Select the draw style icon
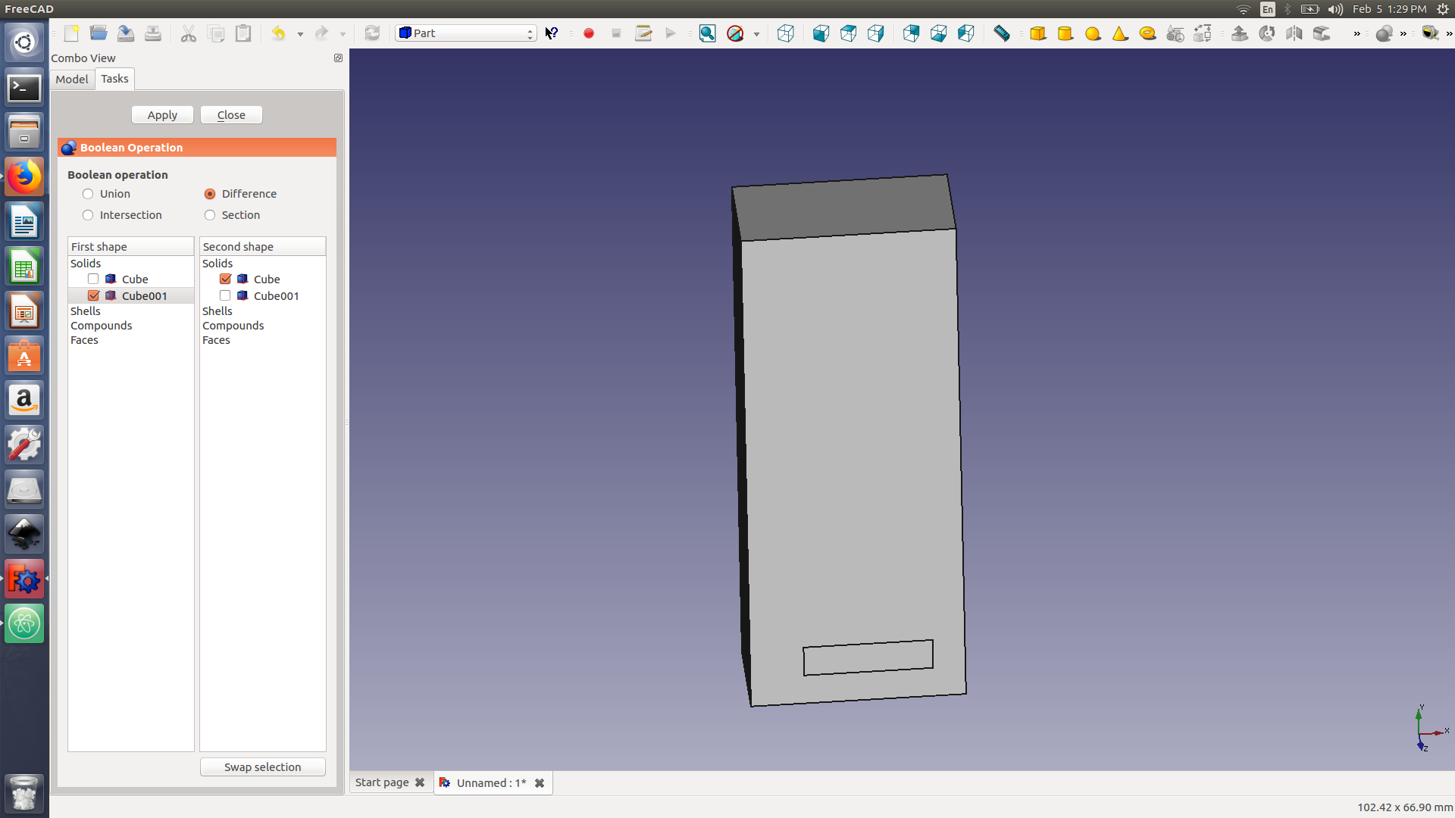 pos(735,33)
